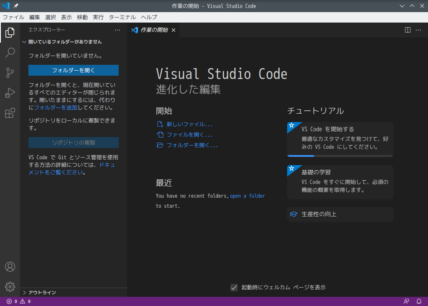Open the Extensions view

[10, 113]
